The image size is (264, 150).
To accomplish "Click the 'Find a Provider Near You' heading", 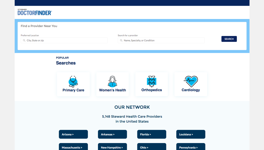I will (x=39, y=26).
